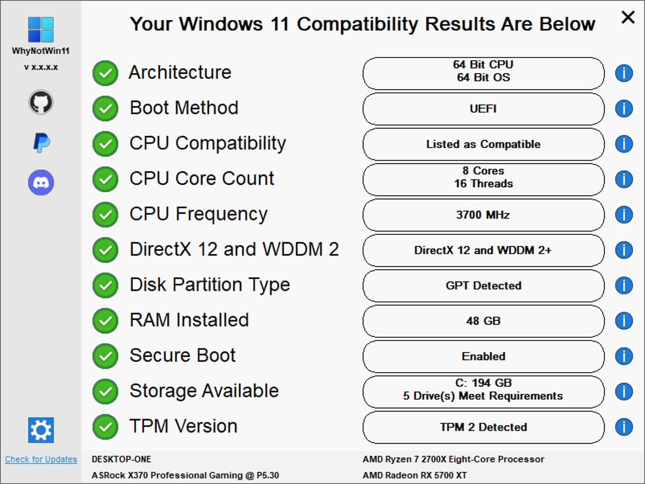The width and height of the screenshot is (645, 484).
Task: Show info for Storage Available
Action: [623, 392]
